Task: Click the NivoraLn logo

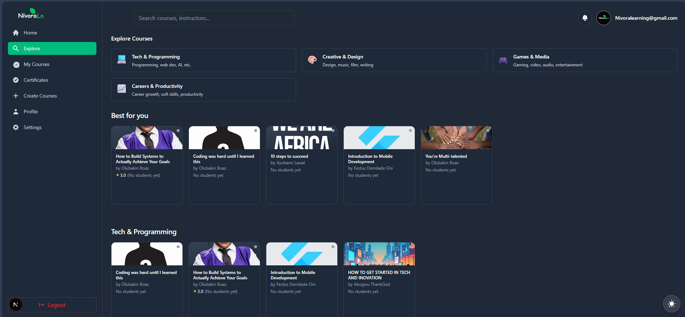Action: click(x=31, y=14)
